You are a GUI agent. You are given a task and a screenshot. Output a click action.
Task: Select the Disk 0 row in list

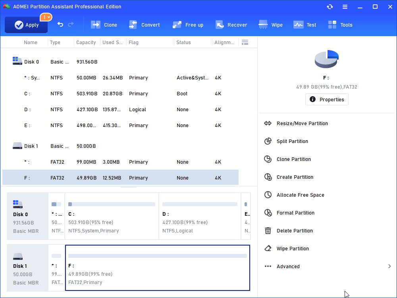121,62
